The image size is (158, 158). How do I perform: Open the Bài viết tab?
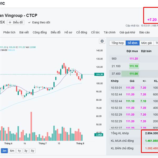(24, 32)
